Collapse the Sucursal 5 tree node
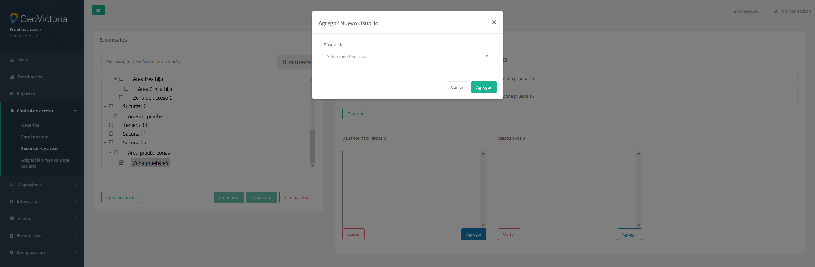This screenshot has height=267, width=815. point(105,143)
